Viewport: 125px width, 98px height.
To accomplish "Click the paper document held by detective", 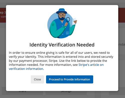I will 74,21.
